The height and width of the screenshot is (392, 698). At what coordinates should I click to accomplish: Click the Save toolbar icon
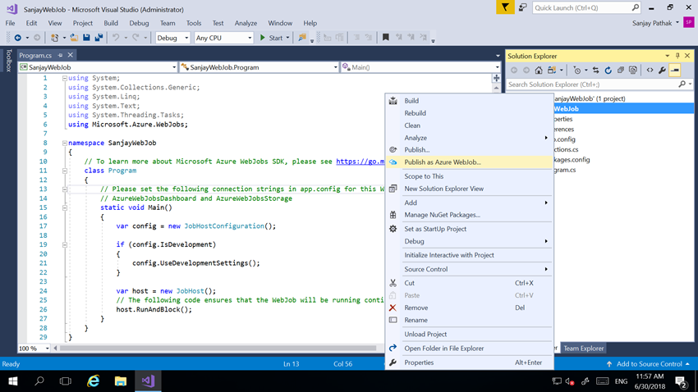point(86,38)
